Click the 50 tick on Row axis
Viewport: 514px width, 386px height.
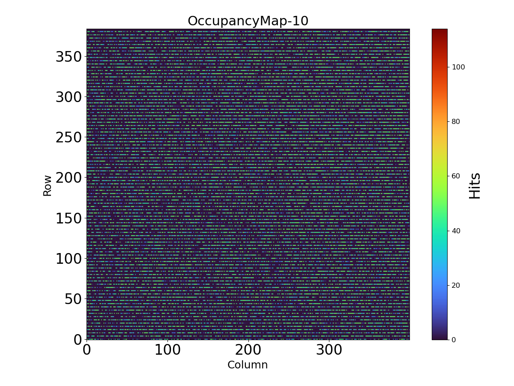tap(73, 299)
